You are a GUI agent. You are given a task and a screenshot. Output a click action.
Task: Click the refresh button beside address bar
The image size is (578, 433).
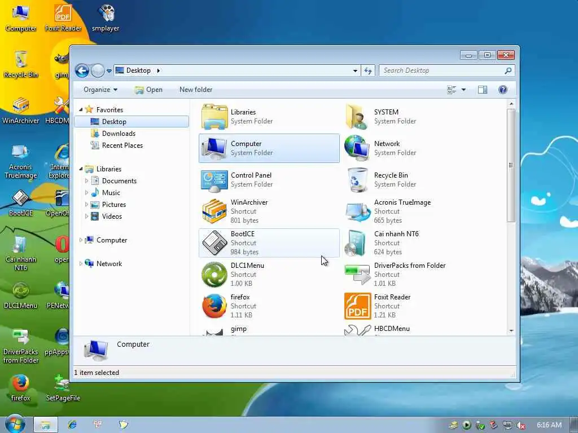[368, 70]
